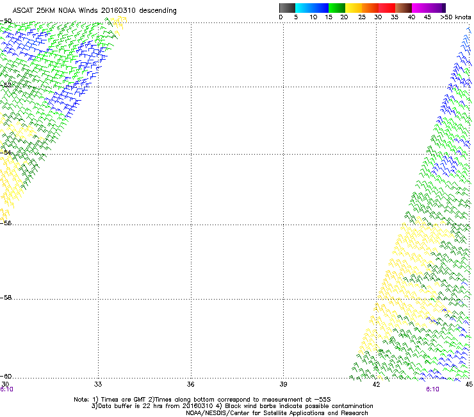Click the latitude label -58

click(x=6, y=298)
